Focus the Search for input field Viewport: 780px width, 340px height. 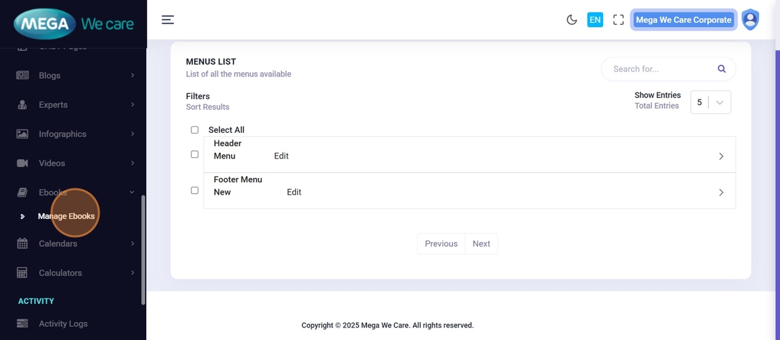click(x=658, y=69)
